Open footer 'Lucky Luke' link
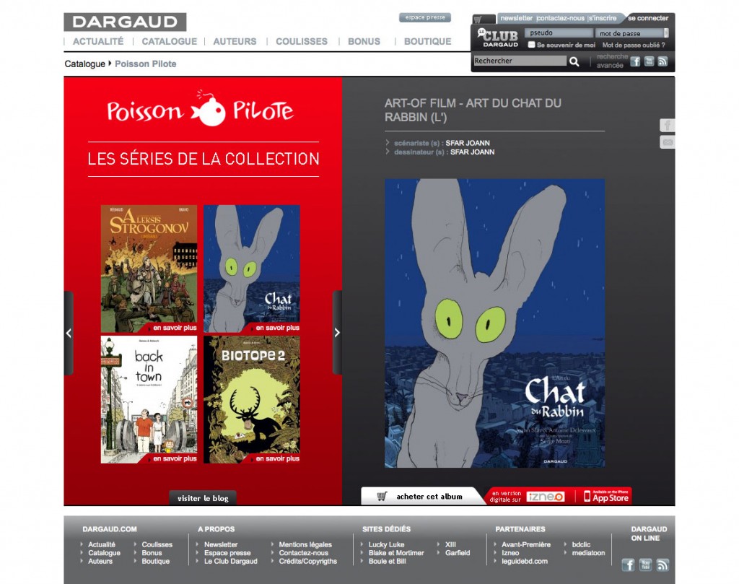The width and height of the screenshot is (739, 584). (387, 544)
